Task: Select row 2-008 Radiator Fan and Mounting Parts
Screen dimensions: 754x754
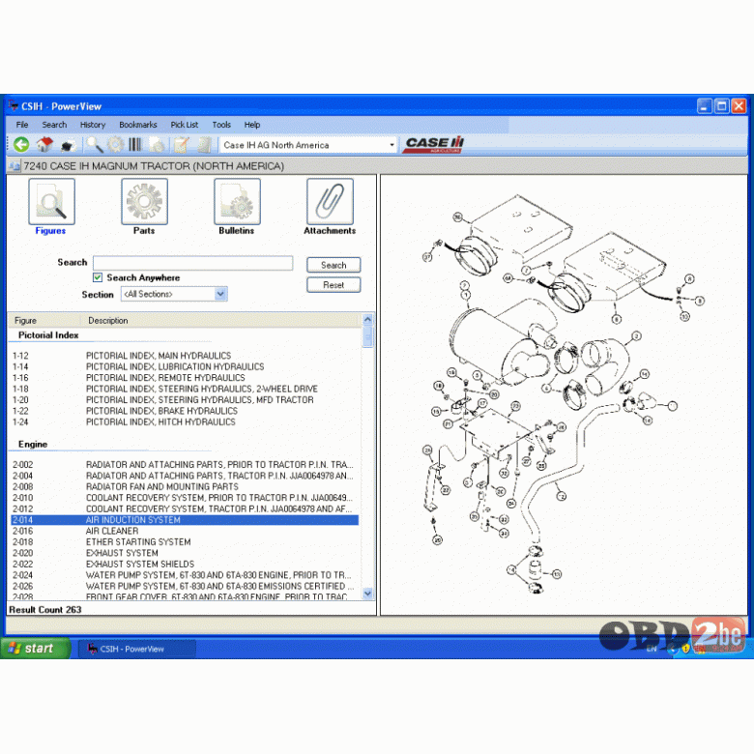Action: (x=185, y=486)
